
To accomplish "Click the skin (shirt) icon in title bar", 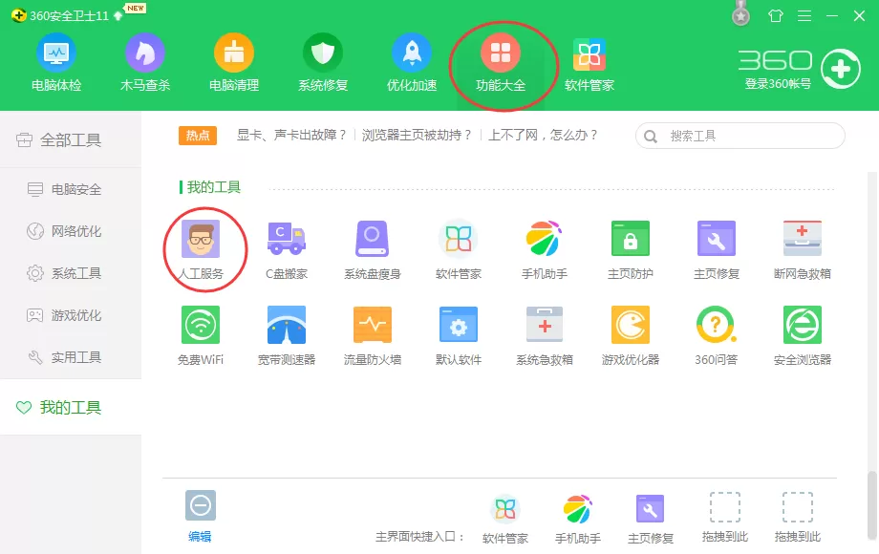I will pos(775,15).
